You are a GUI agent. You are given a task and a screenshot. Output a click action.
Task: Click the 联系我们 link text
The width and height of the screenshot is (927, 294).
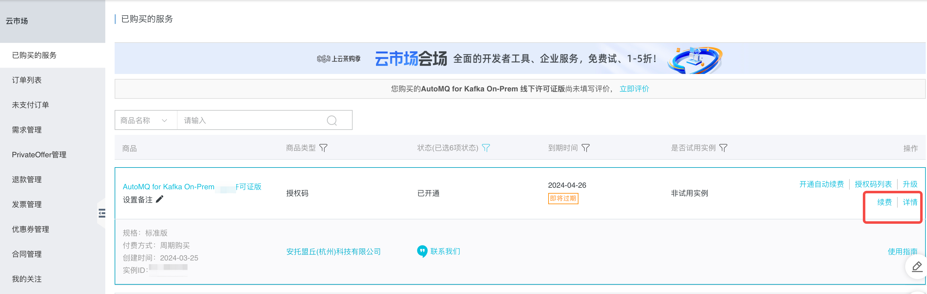tap(445, 251)
